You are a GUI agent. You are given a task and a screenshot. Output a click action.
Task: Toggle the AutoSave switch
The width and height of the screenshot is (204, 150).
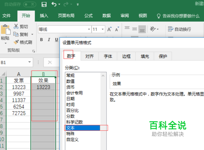(x=30, y=4)
